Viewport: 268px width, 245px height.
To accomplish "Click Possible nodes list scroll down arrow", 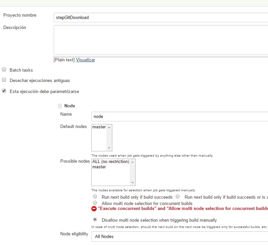I will pyautogui.click(x=132, y=183).
